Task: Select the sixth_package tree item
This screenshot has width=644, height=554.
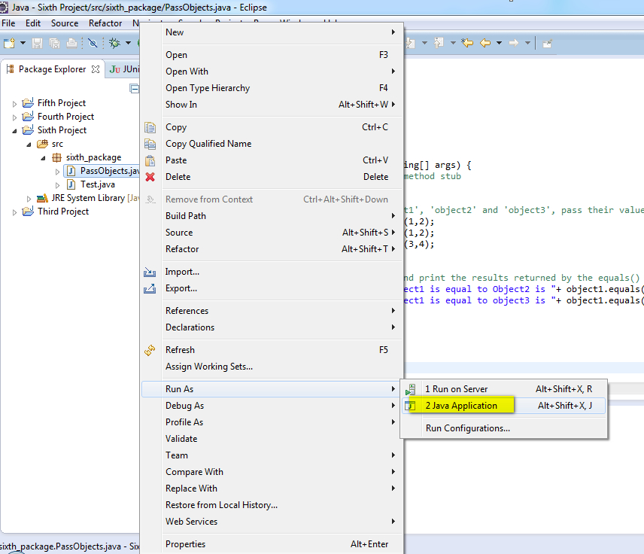Action: [93, 157]
